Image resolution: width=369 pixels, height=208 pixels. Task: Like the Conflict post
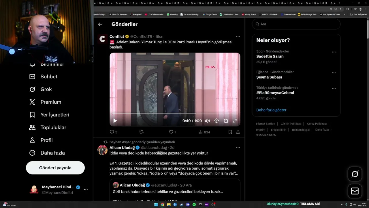[172, 132]
